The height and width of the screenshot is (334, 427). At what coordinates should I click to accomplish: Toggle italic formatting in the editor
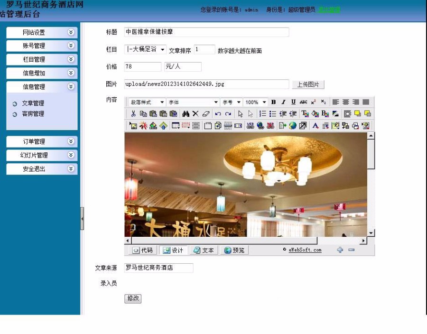coord(283,102)
